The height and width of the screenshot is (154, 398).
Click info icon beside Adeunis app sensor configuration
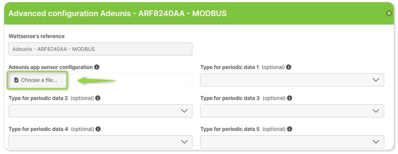[96, 67]
